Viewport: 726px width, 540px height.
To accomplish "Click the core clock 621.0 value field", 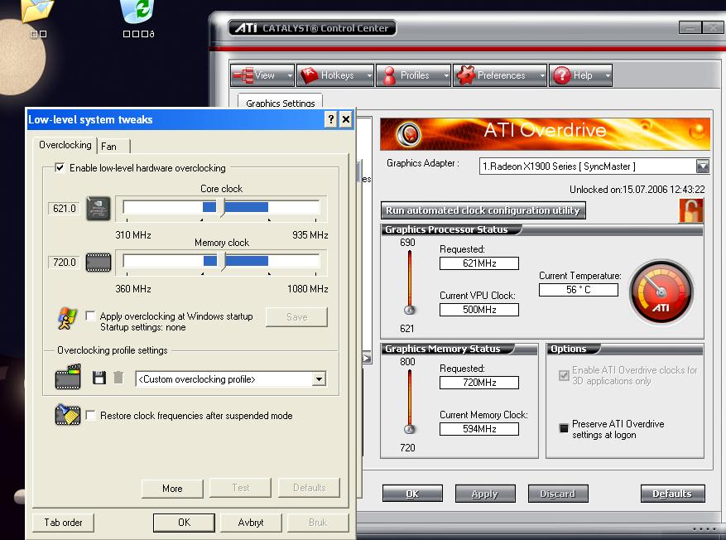I will (x=64, y=209).
